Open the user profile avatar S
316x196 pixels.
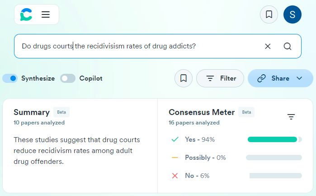coord(292,14)
